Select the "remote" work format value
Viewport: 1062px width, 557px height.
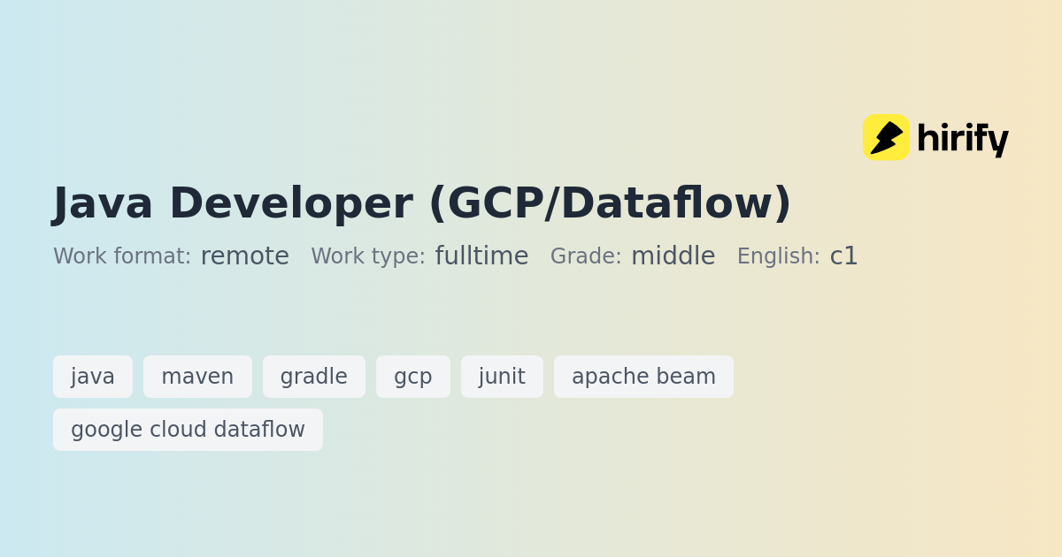(x=245, y=256)
